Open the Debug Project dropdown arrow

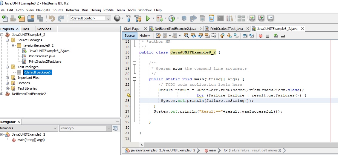coord(166,18)
